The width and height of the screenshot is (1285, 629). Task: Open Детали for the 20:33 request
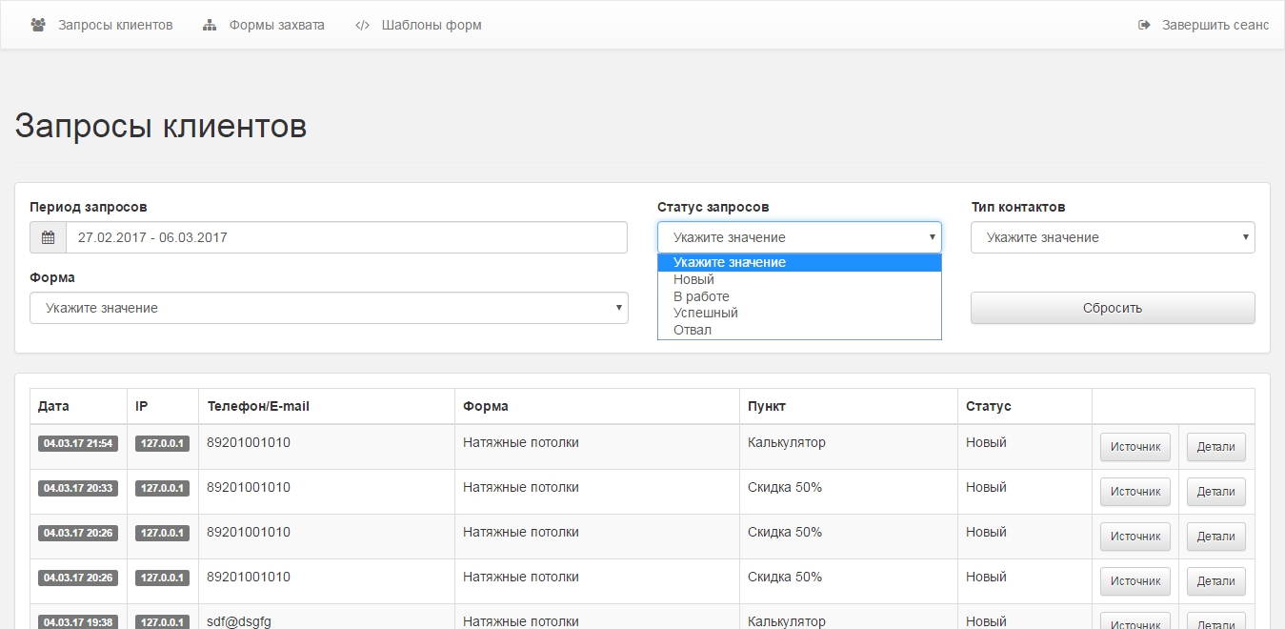(x=1215, y=492)
